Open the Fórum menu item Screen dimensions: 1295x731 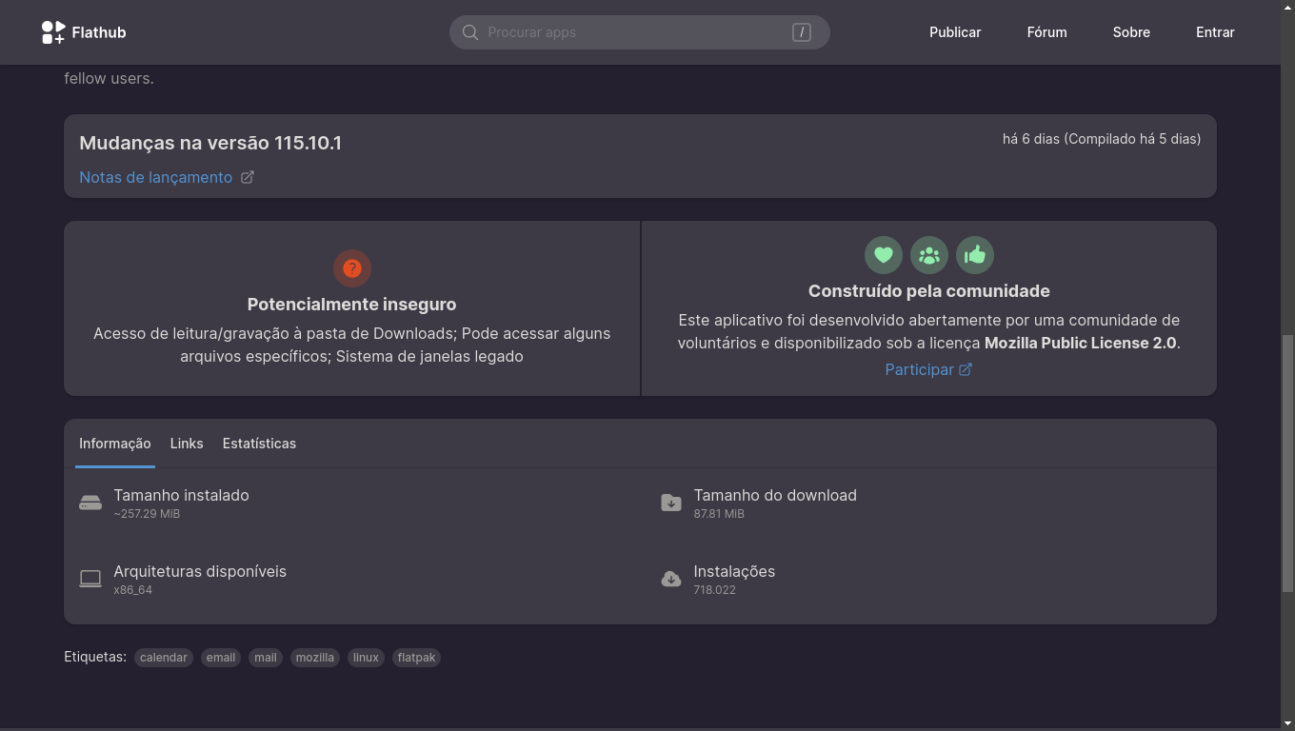[x=1046, y=31]
